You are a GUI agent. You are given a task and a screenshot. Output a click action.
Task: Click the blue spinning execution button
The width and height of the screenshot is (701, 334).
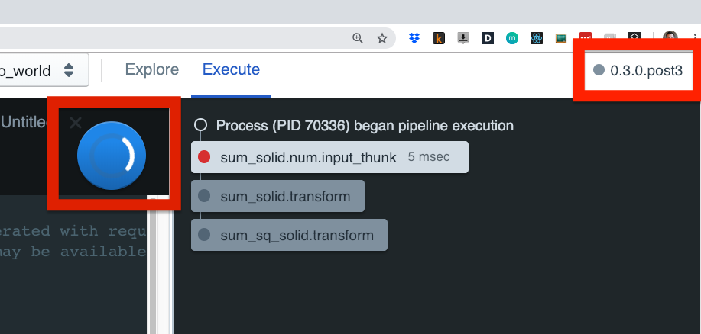tap(112, 156)
